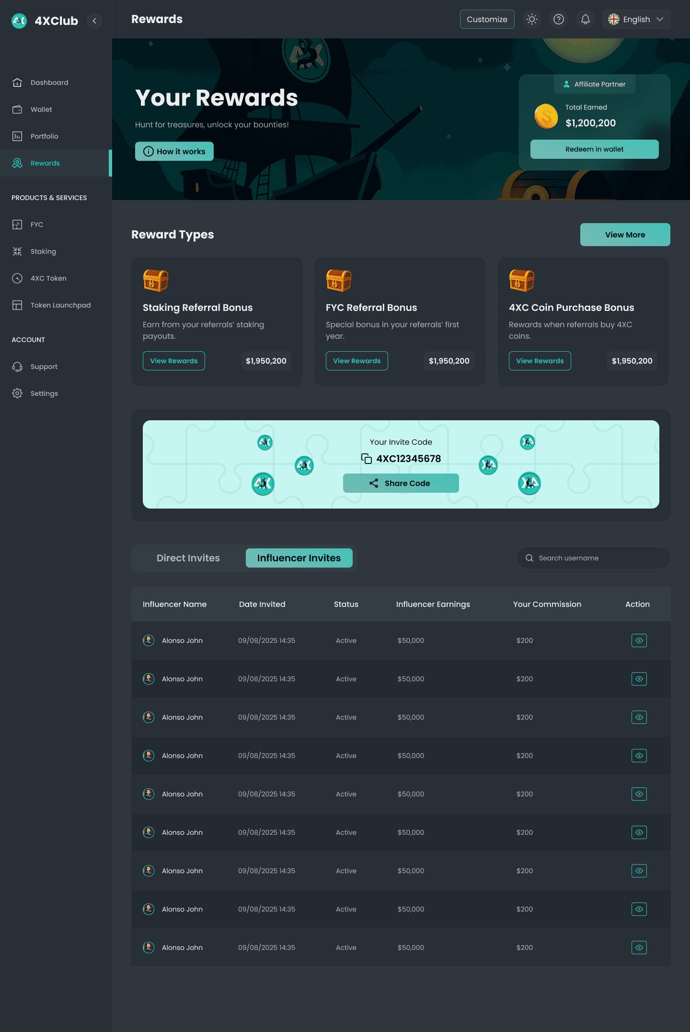Viewport: 690px width, 1032px height.
Task: Open the FYC product page
Action: coord(56,225)
